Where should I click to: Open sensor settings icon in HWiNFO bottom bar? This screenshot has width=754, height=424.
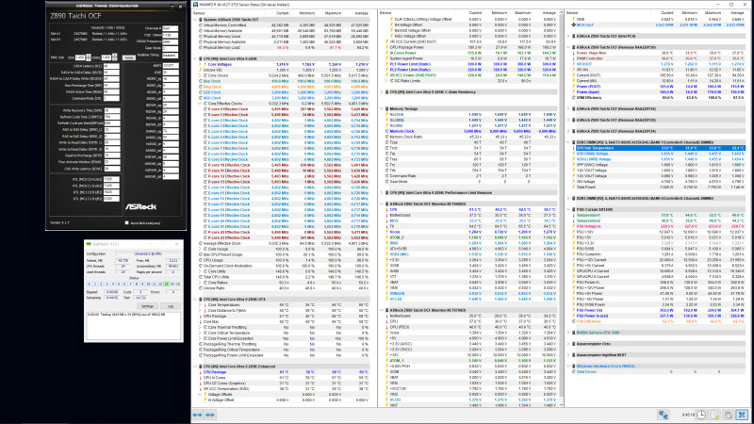[x=729, y=415]
